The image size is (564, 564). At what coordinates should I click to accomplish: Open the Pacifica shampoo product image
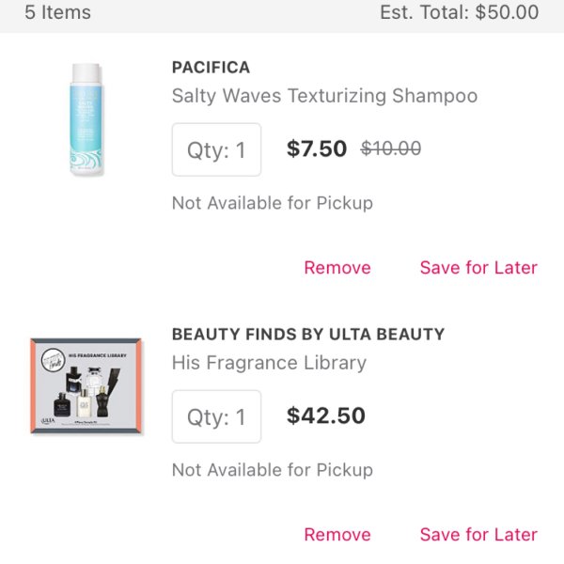(86, 119)
